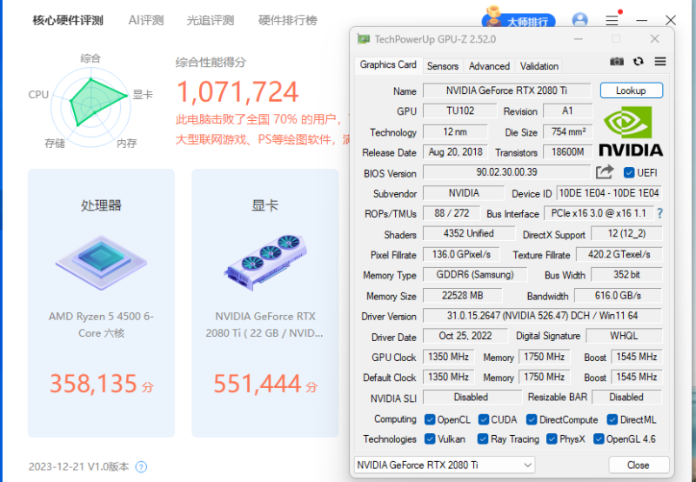Click the processor chip illustration
This screenshot has height=482, width=696.
click(x=101, y=263)
